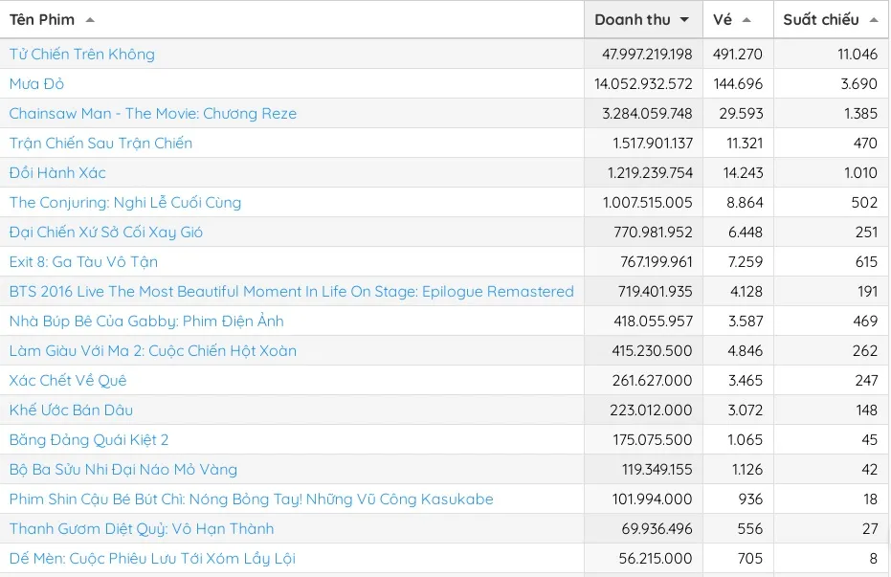Go to the Đồi Hành Xác movie
The height and width of the screenshot is (577, 891).
[x=57, y=173]
